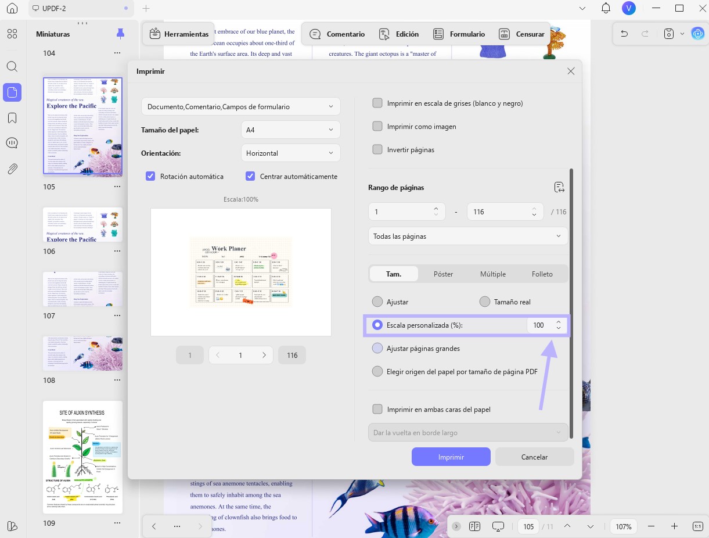This screenshot has width=709, height=538.
Task: Click the slideshow presentation icon
Action: tap(498, 526)
